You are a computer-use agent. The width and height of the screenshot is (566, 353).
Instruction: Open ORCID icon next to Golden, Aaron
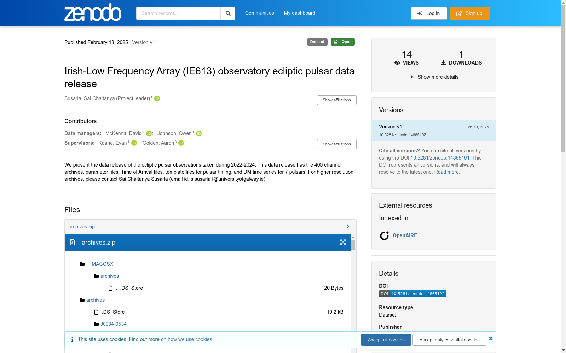pos(181,143)
